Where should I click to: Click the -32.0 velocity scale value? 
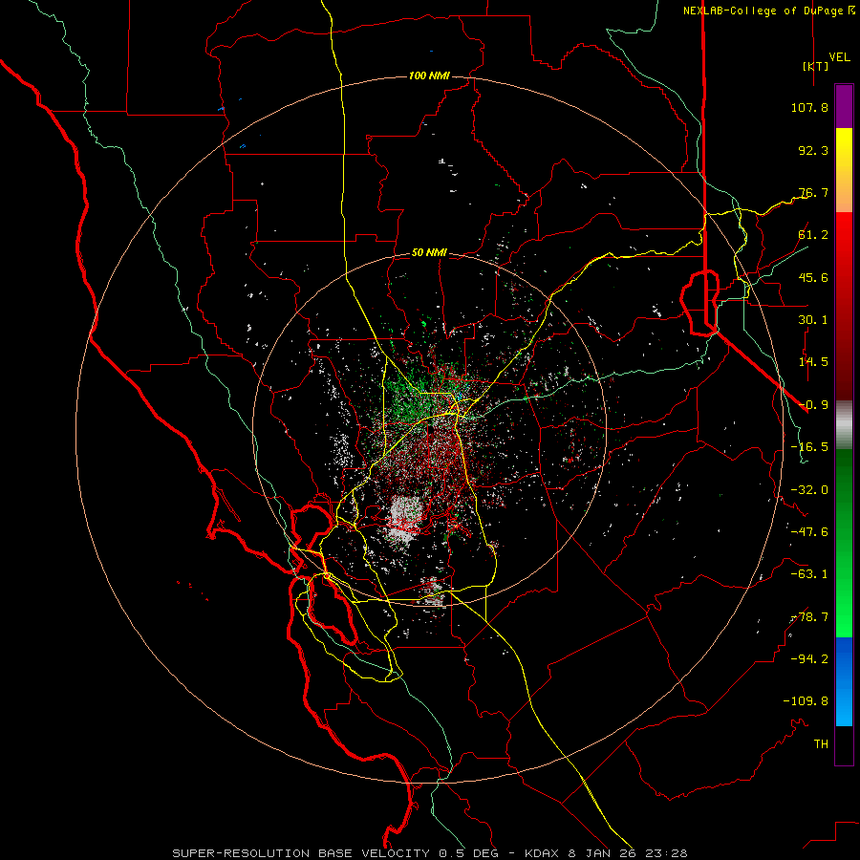point(809,490)
